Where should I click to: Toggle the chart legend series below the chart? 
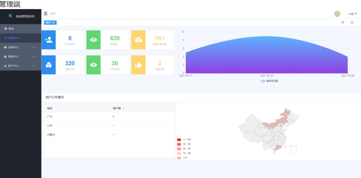pos(269,81)
